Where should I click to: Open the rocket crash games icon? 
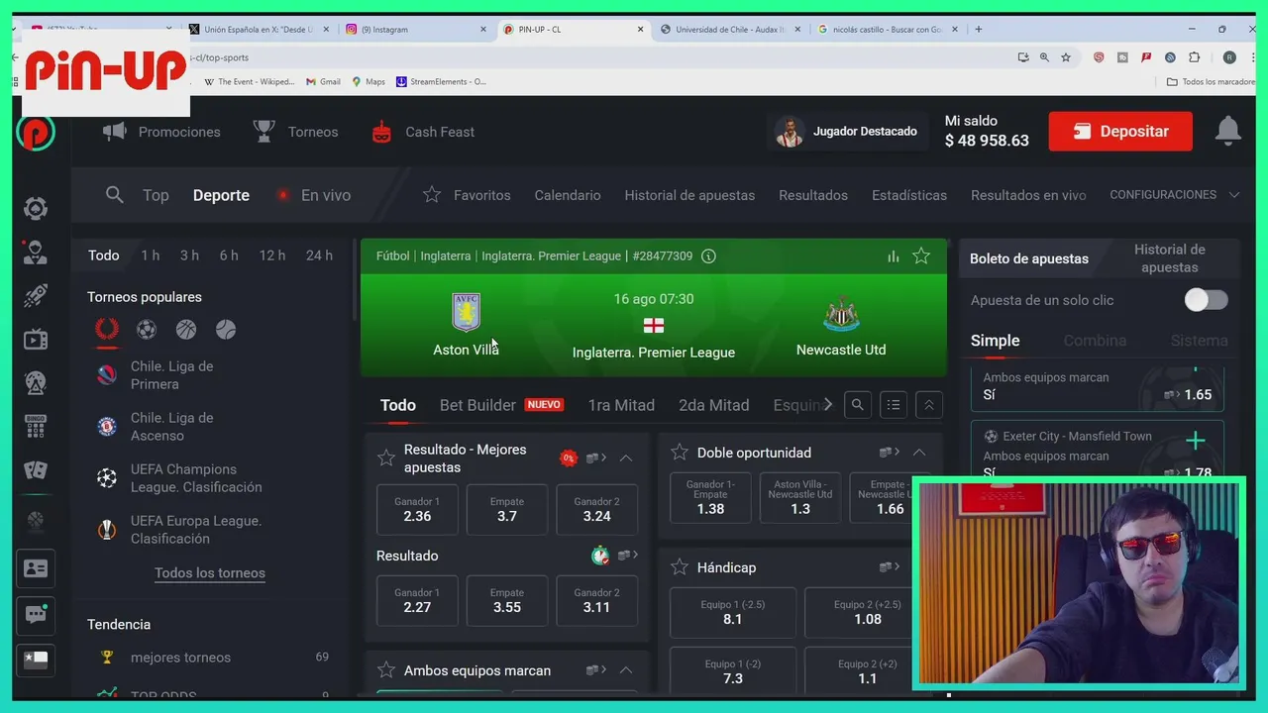36,295
